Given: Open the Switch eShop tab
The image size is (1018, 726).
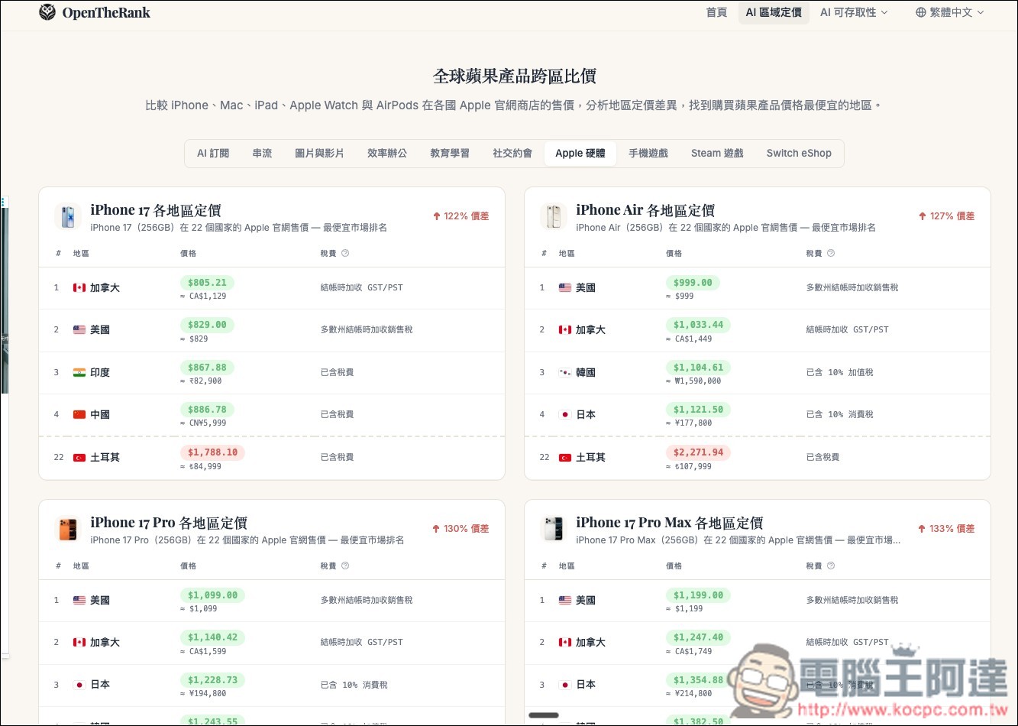Looking at the screenshot, I should click(799, 153).
